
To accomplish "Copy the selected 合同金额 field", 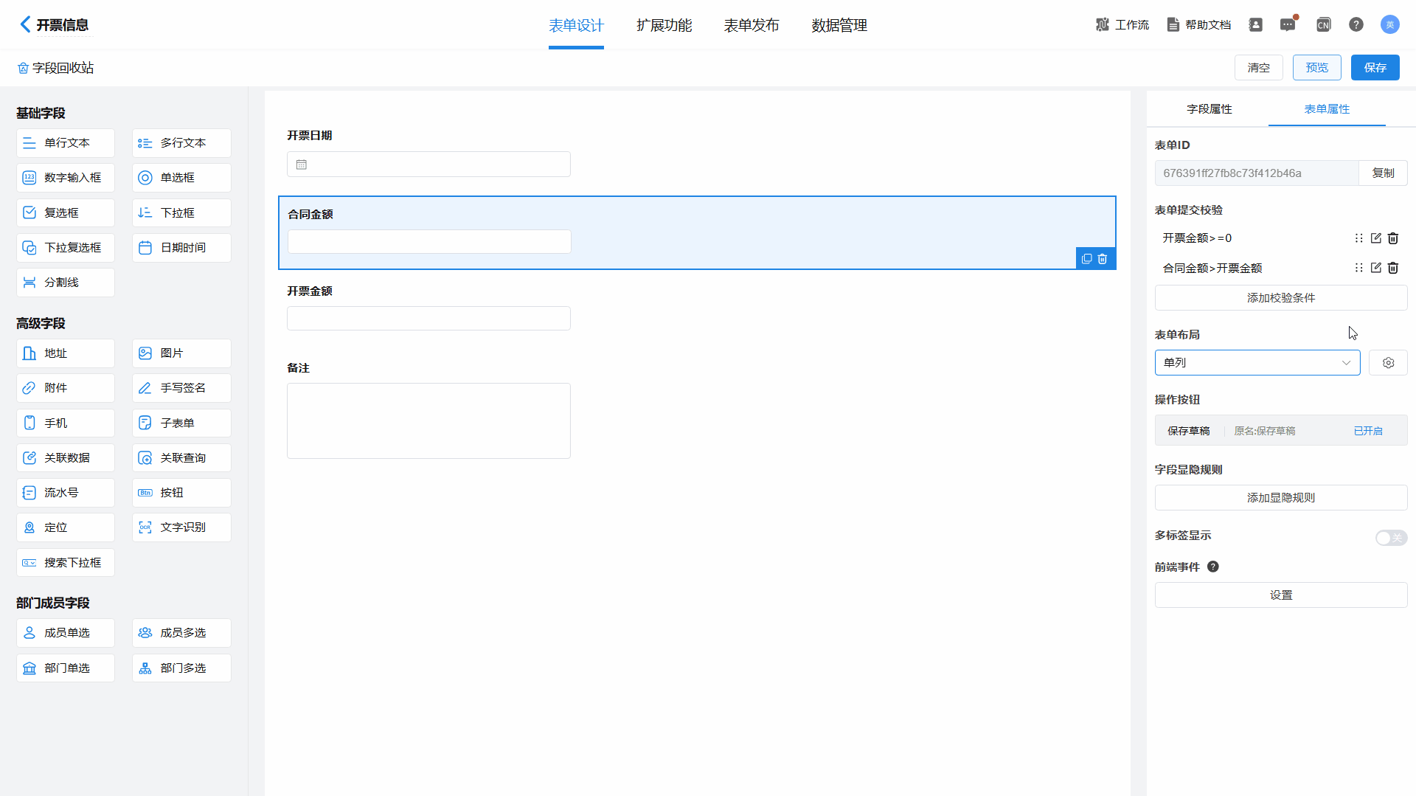I will (x=1086, y=259).
